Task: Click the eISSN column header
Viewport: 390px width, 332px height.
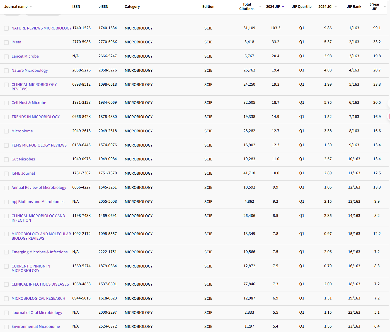Action: [x=103, y=7]
